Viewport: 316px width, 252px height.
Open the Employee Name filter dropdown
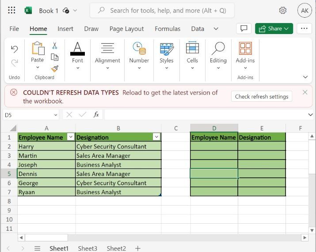coord(70,137)
